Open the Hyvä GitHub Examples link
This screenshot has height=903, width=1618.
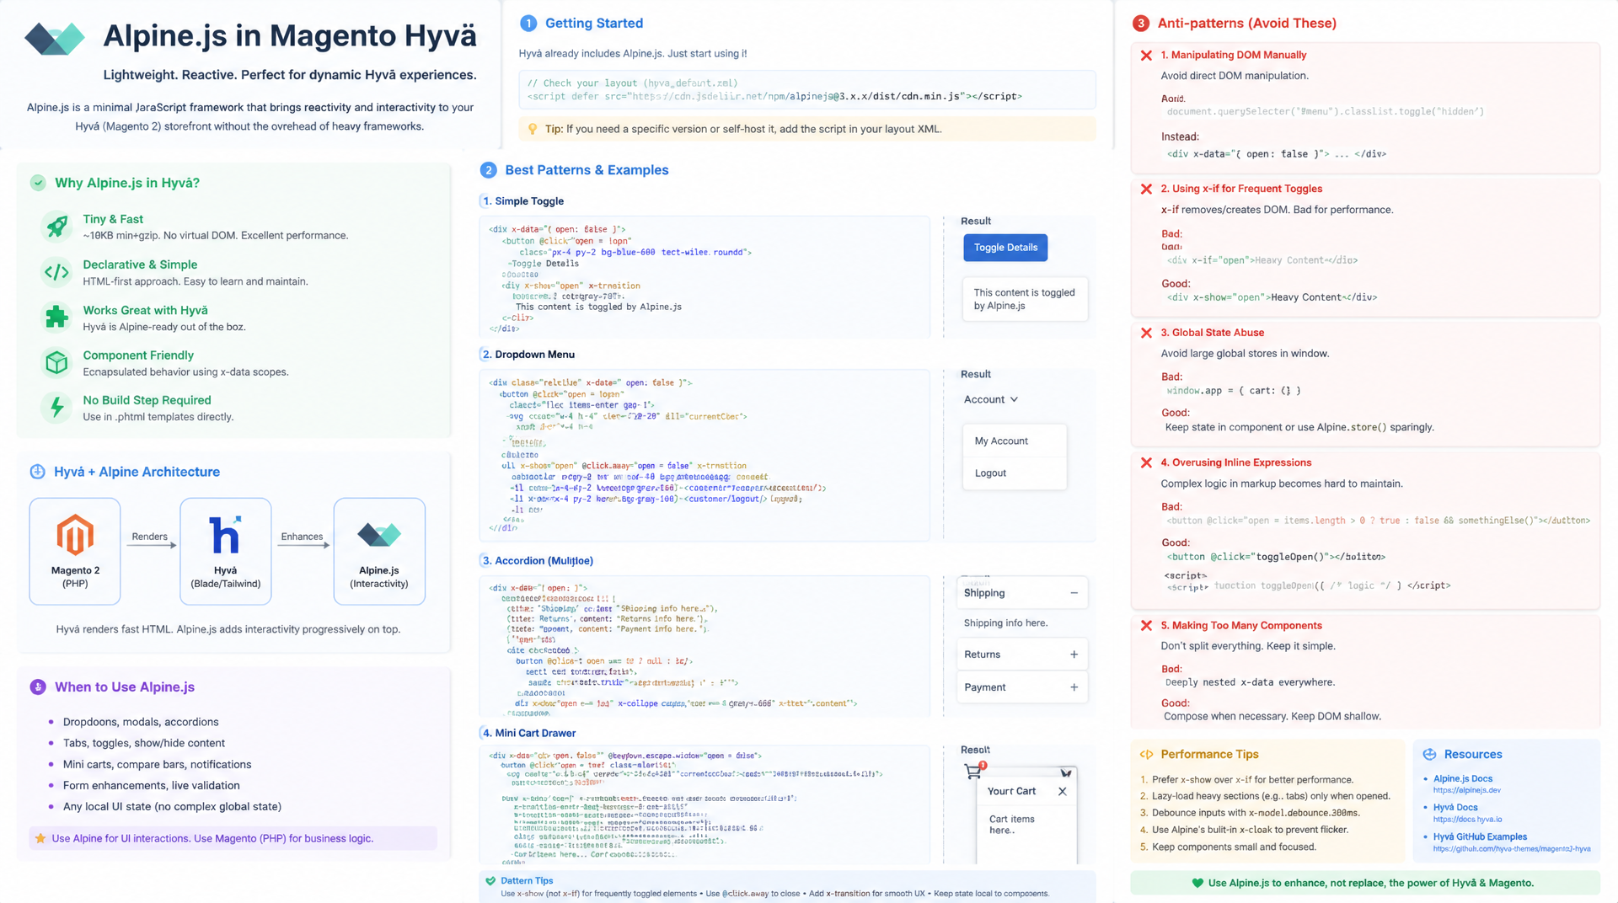click(x=1480, y=836)
